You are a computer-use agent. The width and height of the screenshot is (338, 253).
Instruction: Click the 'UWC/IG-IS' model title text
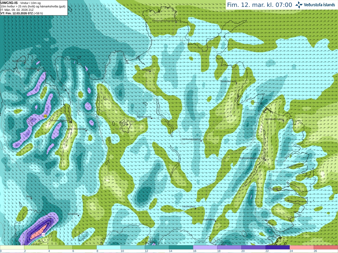(x=9, y=3)
